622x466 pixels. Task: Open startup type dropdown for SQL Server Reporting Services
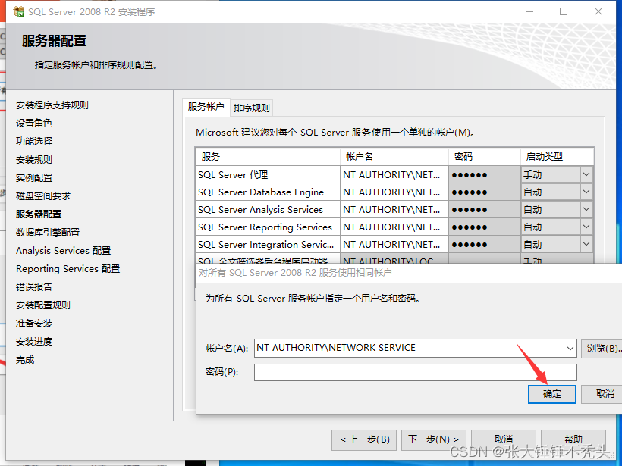coord(586,227)
